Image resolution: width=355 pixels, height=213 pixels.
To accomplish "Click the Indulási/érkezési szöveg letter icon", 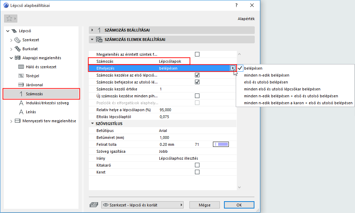I will pyautogui.click(x=21, y=103).
